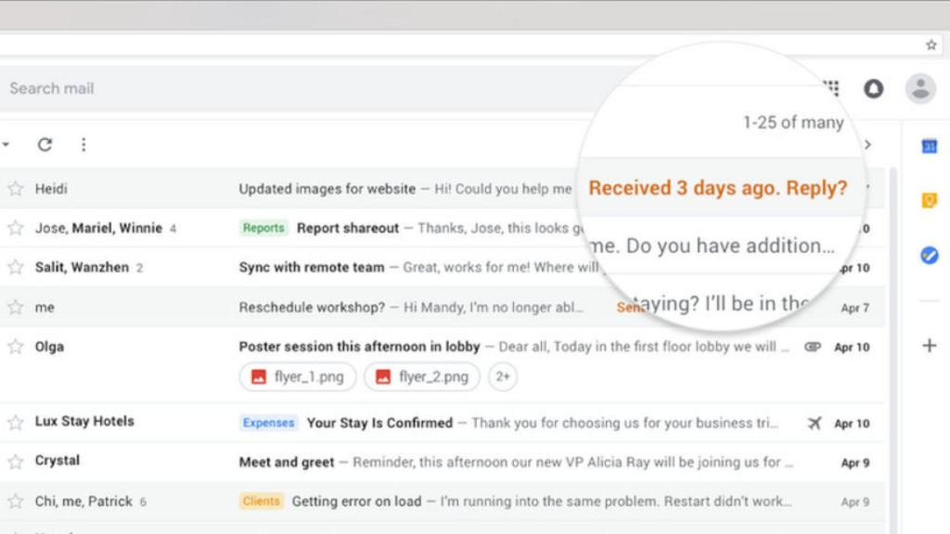The image size is (950, 534).
Task: Click the profile avatar icon
Action: [918, 88]
